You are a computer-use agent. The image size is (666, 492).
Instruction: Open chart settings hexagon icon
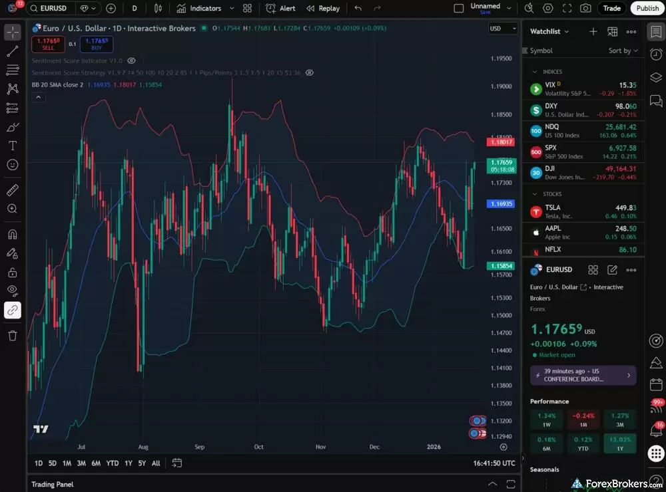click(x=548, y=8)
